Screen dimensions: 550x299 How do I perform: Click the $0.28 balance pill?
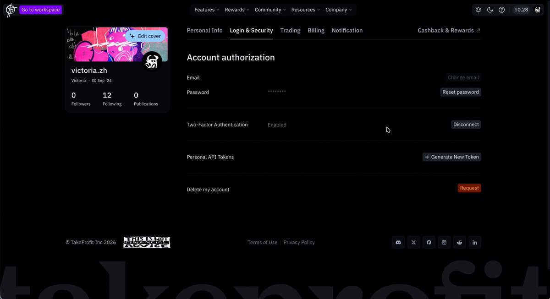click(521, 10)
